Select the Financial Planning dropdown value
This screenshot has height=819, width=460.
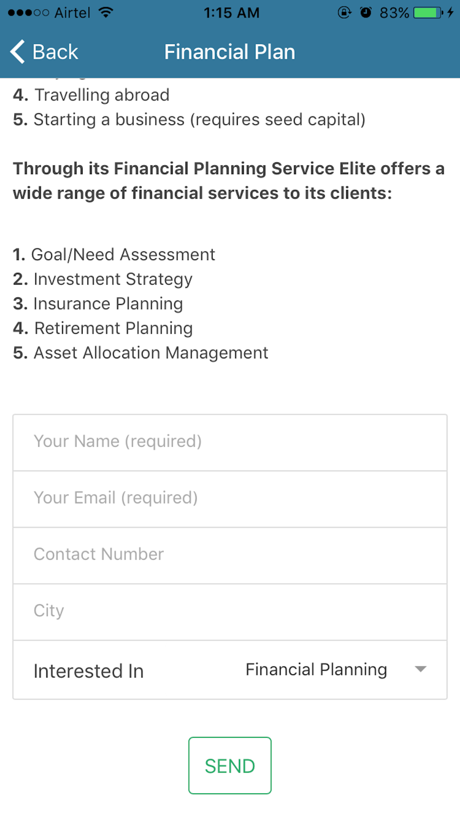316,669
